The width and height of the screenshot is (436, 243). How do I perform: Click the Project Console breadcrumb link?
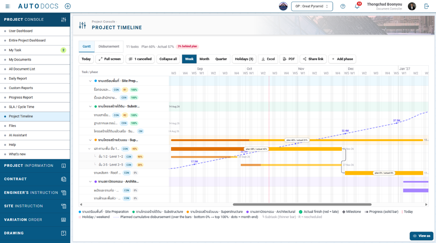103,21
